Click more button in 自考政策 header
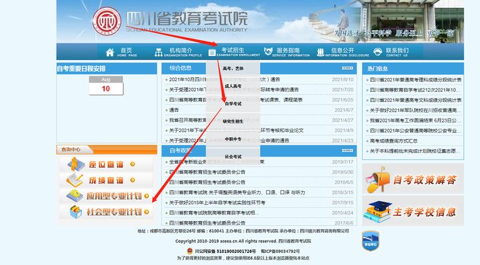Screen dimensions: 480x265 click(347, 150)
